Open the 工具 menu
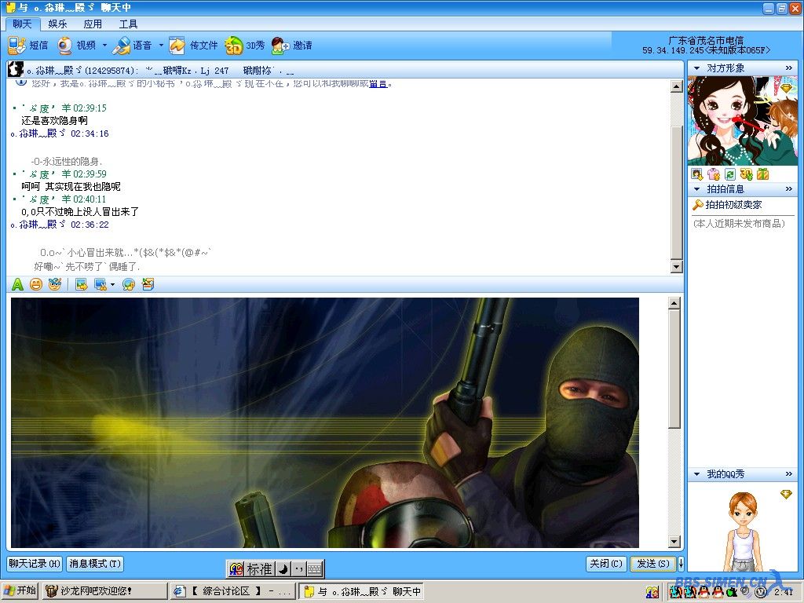 point(128,24)
